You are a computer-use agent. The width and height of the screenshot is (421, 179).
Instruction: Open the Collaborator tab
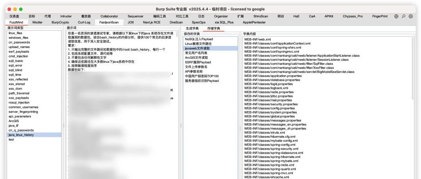click(109, 16)
